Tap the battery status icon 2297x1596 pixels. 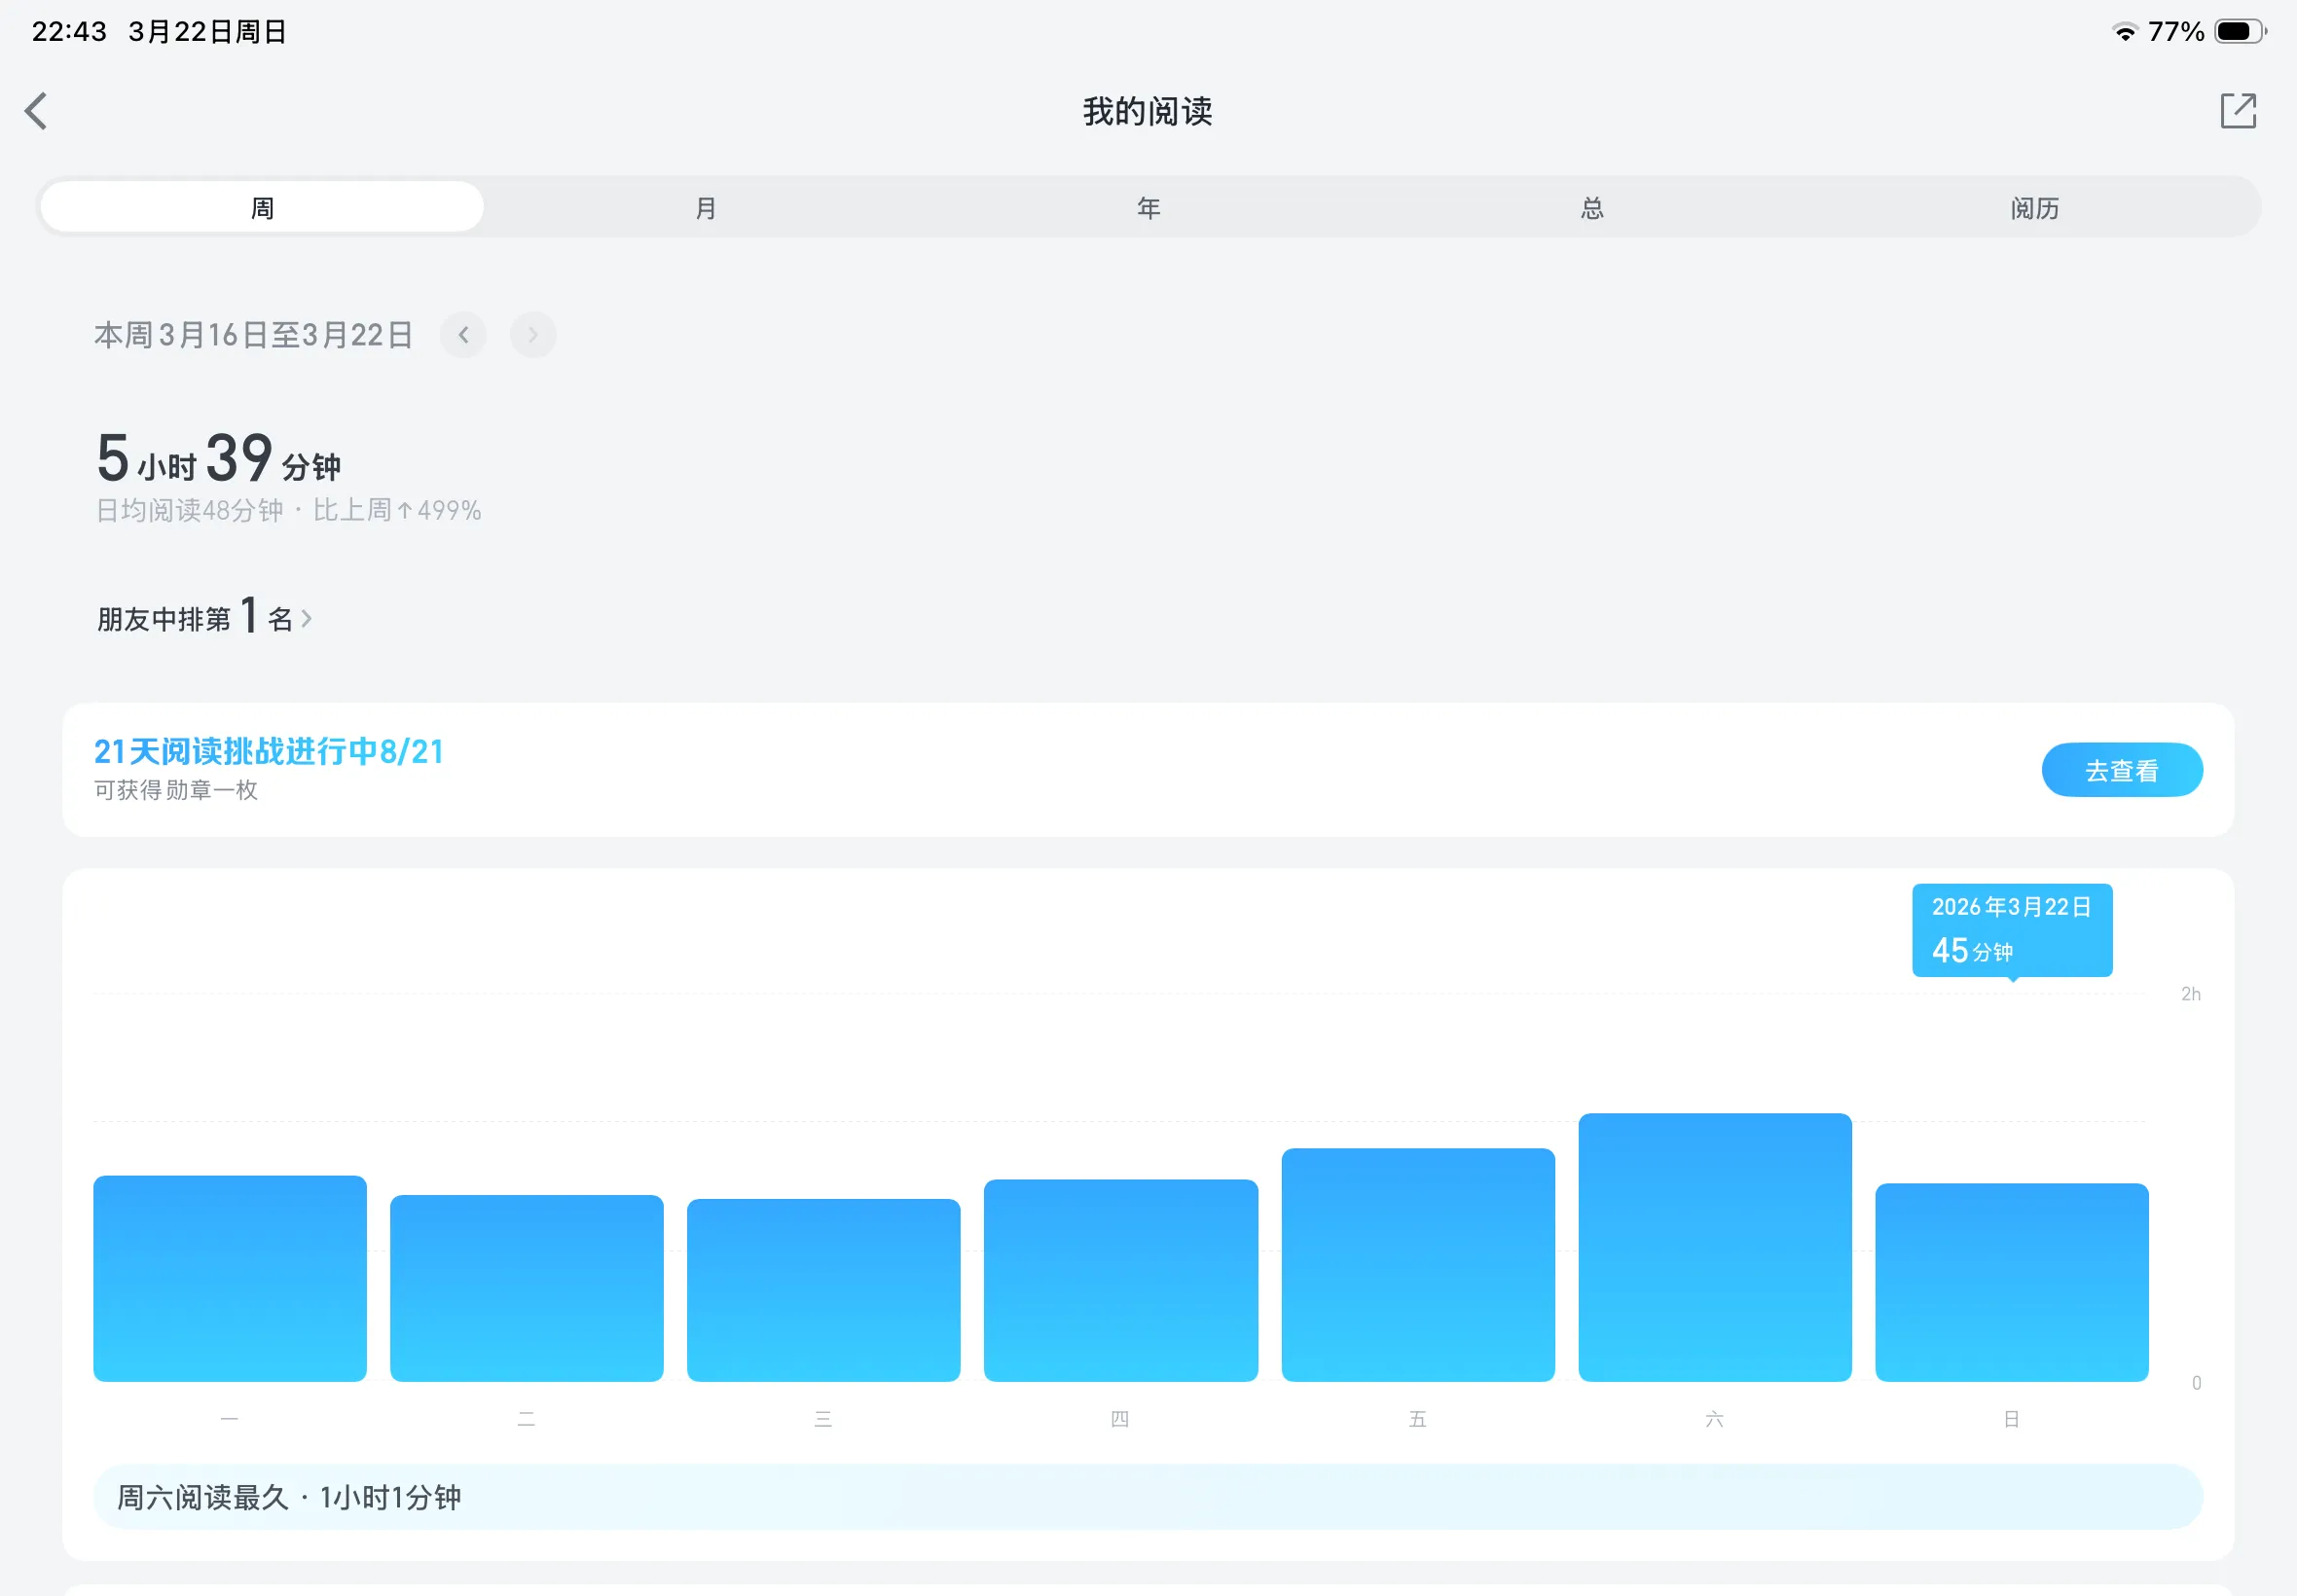[2239, 32]
